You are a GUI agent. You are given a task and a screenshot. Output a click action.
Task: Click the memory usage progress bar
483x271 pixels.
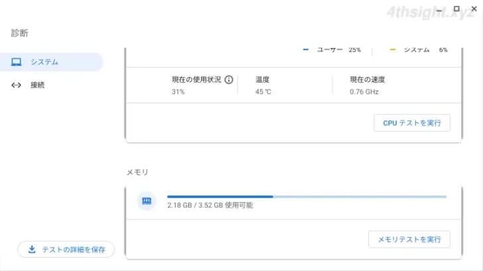coord(307,197)
